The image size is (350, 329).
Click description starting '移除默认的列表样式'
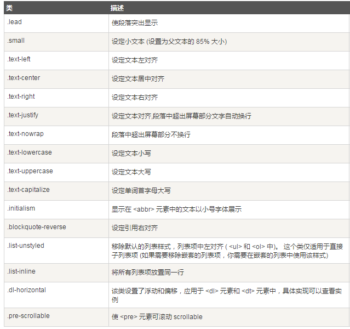[227, 251]
